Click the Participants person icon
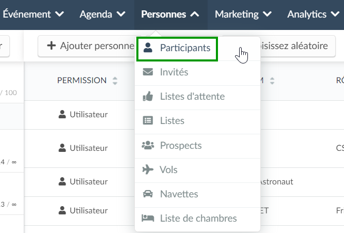This screenshot has width=344, height=233. pyautogui.click(x=148, y=48)
